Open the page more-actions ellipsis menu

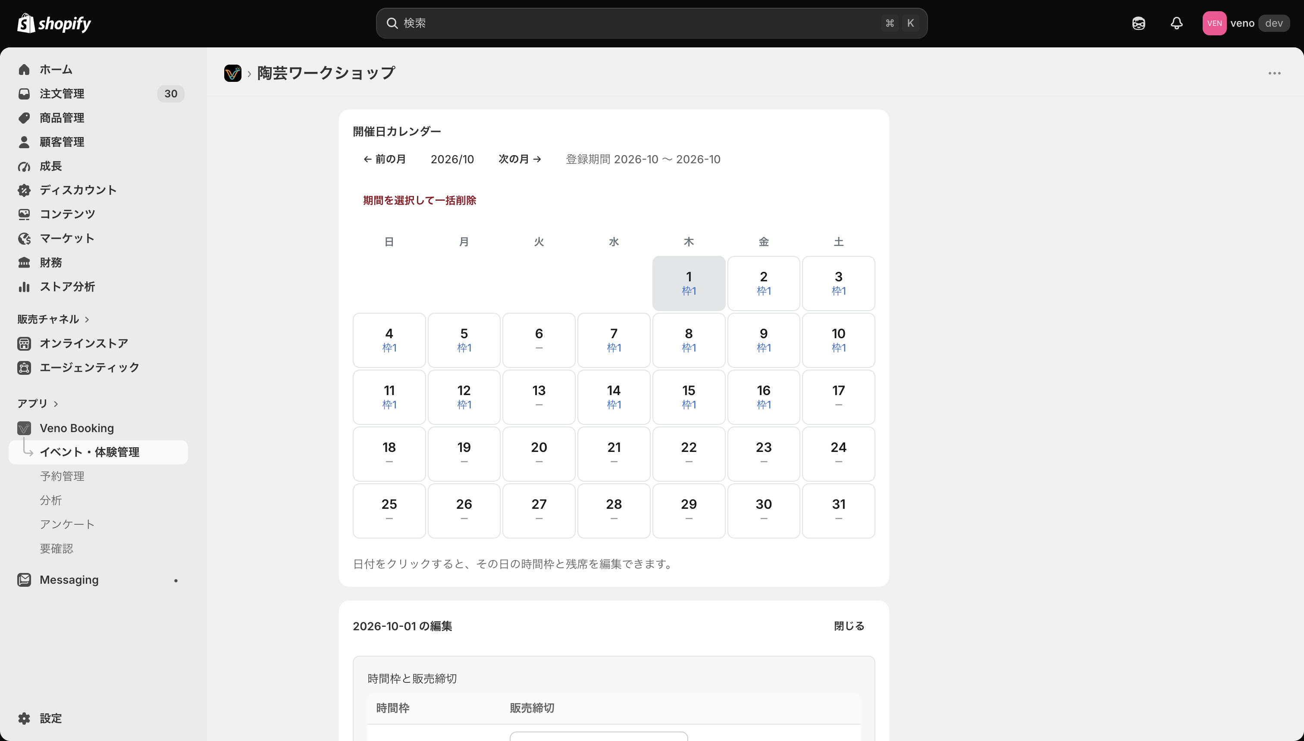[x=1274, y=73]
